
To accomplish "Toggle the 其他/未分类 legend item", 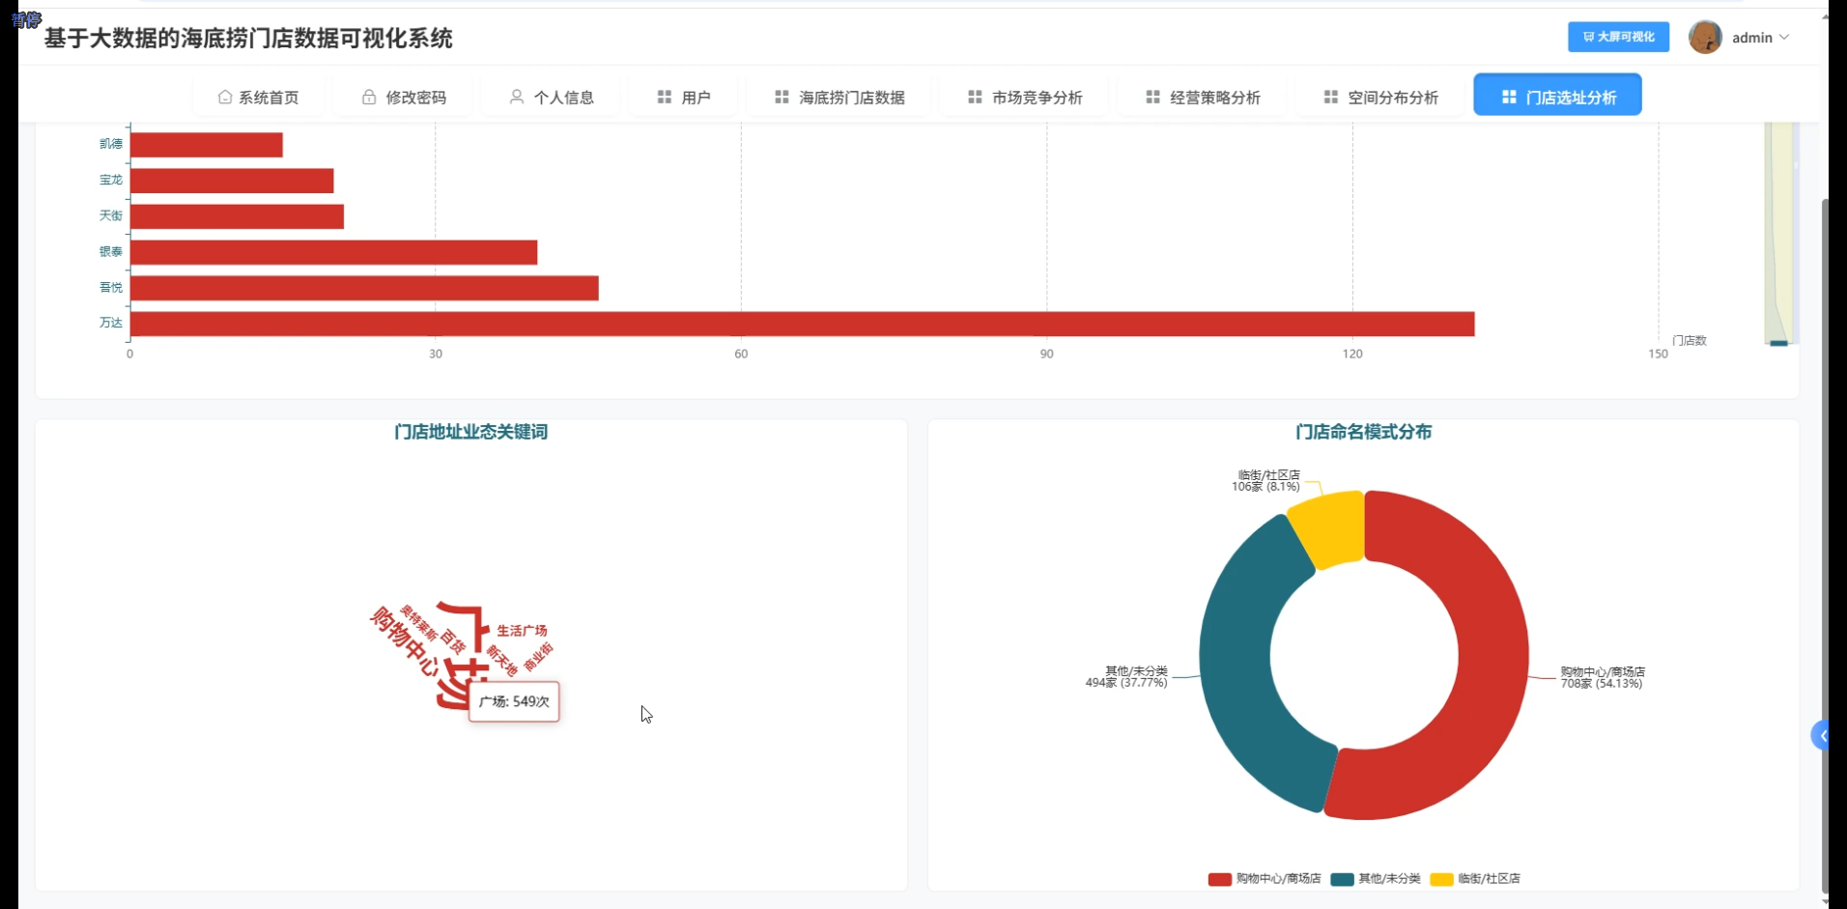I will [x=1376, y=879].
